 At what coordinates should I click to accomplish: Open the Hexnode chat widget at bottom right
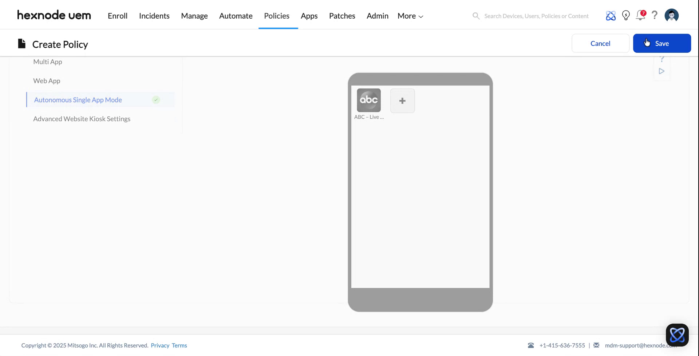tap(677, 335)
